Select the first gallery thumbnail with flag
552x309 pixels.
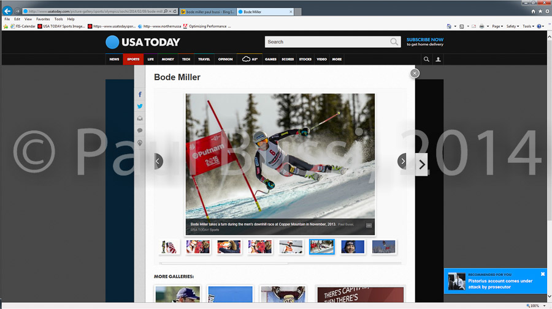(x=169, y=247)
